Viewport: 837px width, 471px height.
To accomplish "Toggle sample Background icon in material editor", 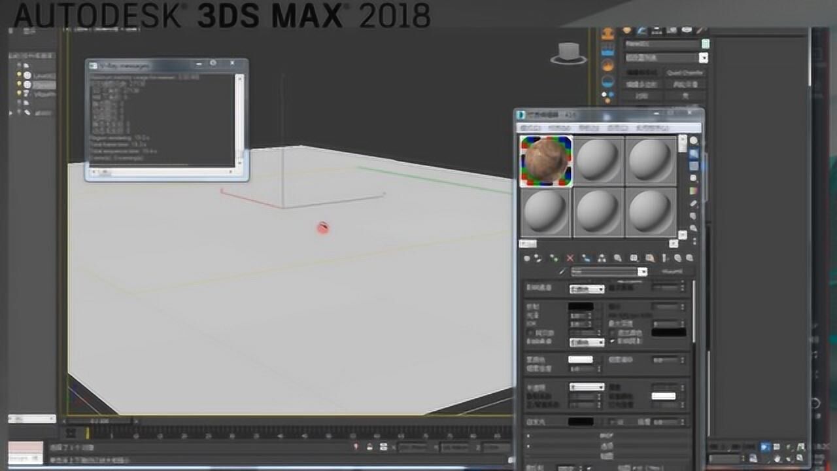I will tap(694, 166).
